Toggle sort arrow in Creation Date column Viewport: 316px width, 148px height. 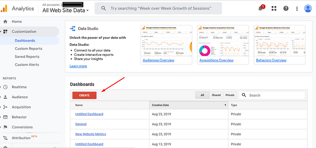click(225, 105)
